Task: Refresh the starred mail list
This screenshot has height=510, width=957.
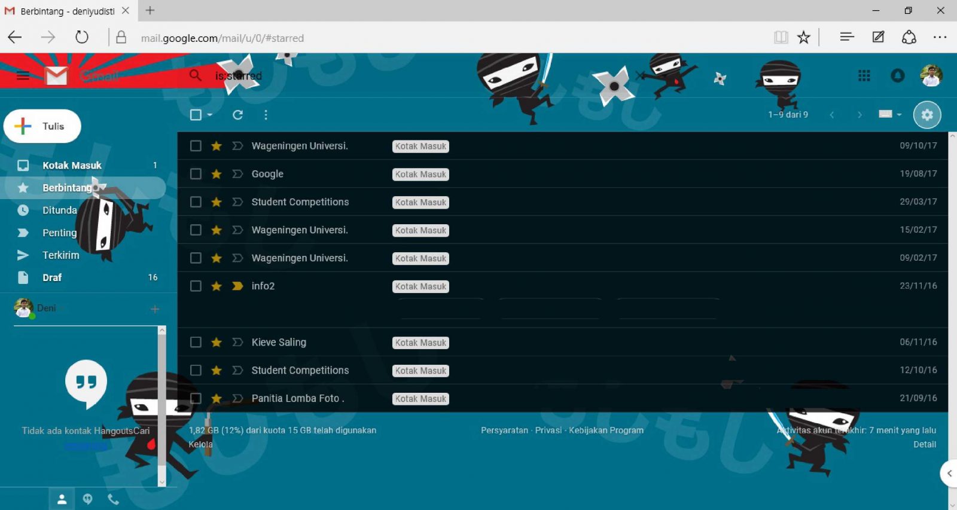Action: coord(237,115)
